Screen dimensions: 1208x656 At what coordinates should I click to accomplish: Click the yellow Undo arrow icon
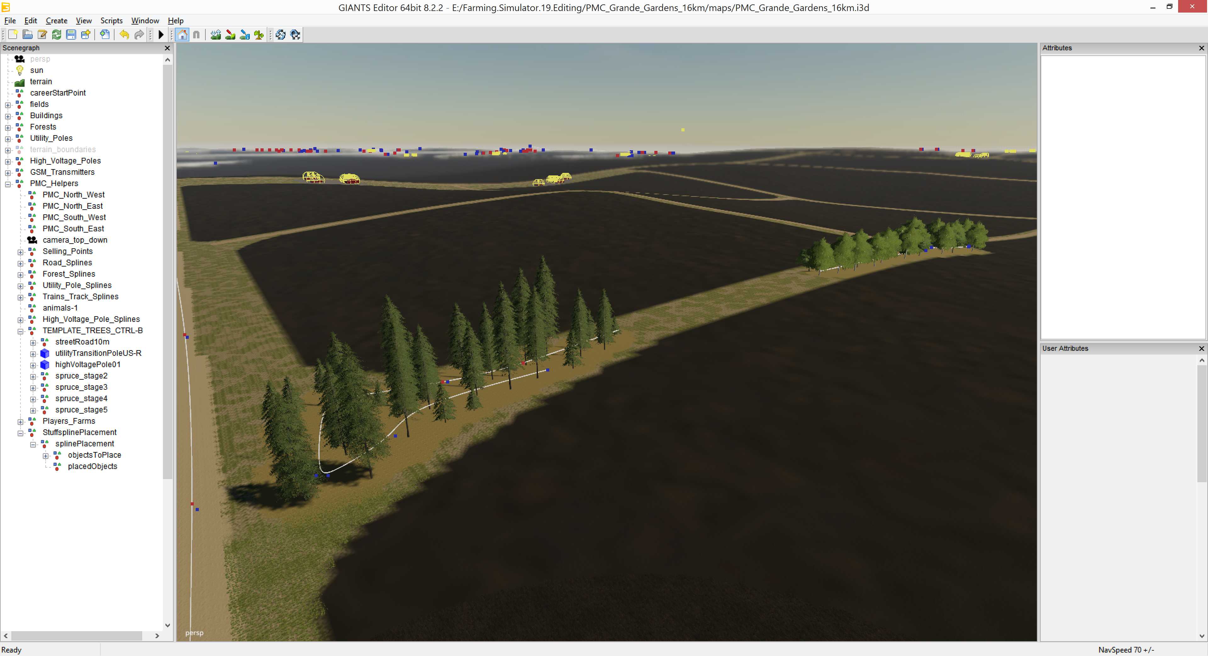click(x=124, y=35)
